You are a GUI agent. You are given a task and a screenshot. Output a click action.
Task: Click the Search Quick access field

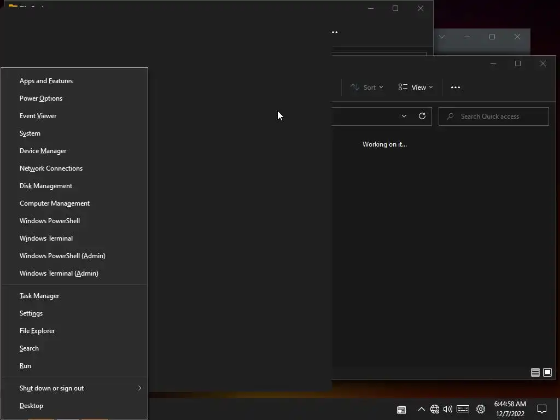pyautogui.click(x=494, y=116)
